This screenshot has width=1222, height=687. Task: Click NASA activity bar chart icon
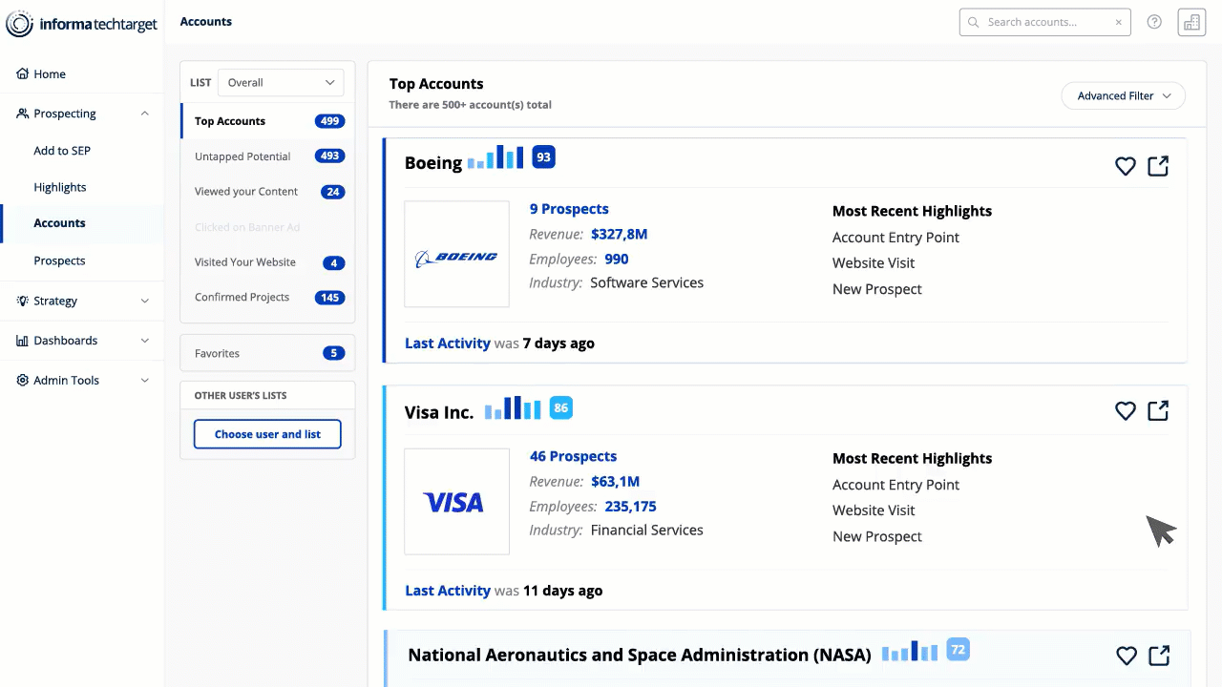910,651
